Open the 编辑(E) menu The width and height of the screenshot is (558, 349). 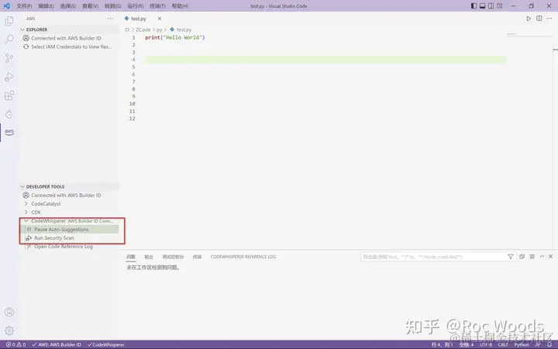click(x=46, y=6)
